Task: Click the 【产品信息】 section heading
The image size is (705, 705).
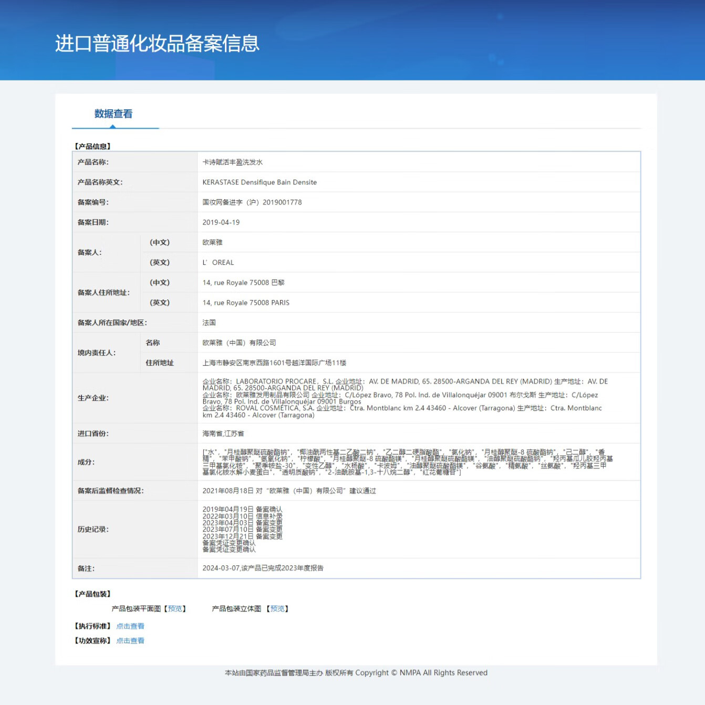Action: coord(92,147)
